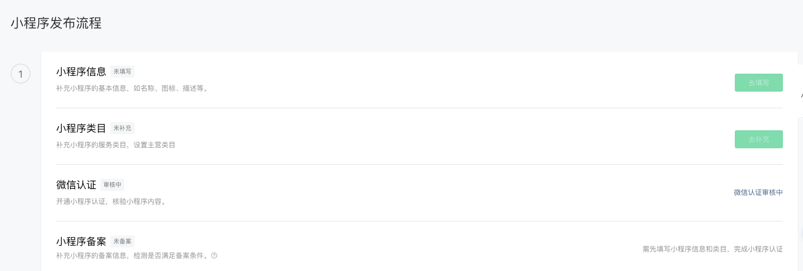This screenshot has width=803, height=271.
Task: Click the 未填写 status badge
Action: click(x=122, y=72)
